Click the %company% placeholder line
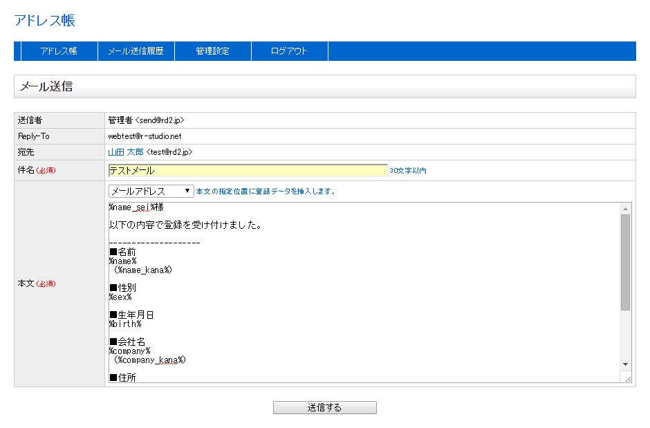650x428 pixels. click(x=130, y=351)
